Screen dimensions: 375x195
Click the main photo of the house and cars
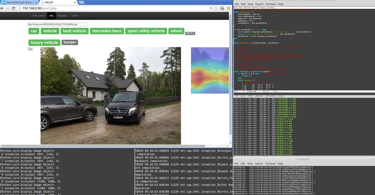tap(111, 96)
